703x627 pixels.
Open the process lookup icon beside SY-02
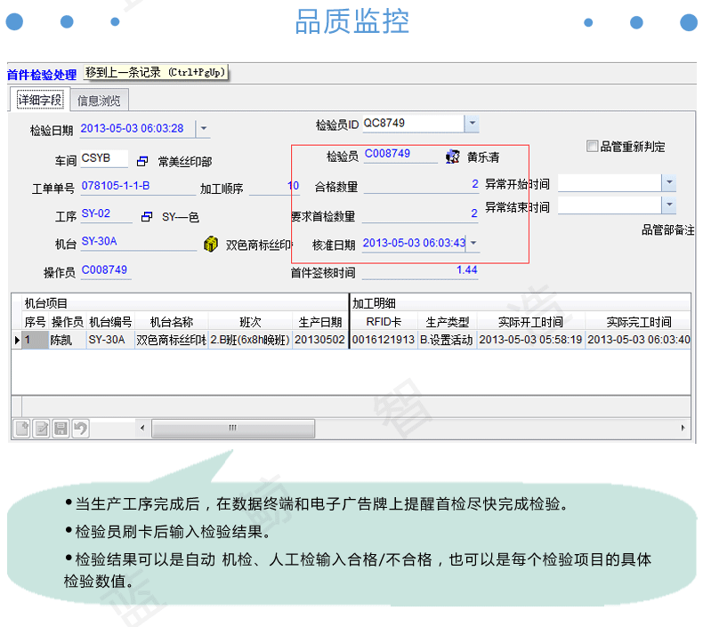pos(147,217)
